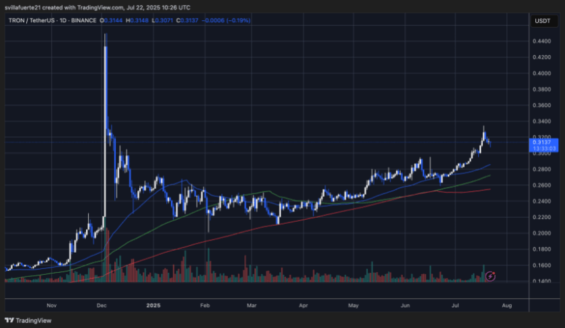Select the green moving average line near July
565x328 pixels.
pos(471,179)
